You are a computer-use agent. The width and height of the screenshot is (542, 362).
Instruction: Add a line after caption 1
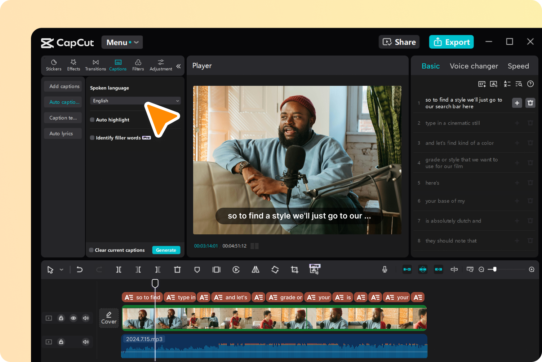point(517,103)
